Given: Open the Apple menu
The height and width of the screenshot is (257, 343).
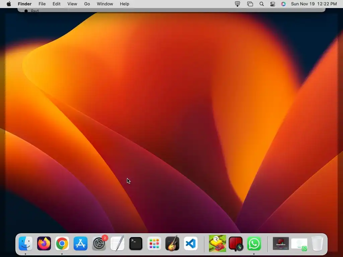Looking at the screenshot, I should click(9, 4).
